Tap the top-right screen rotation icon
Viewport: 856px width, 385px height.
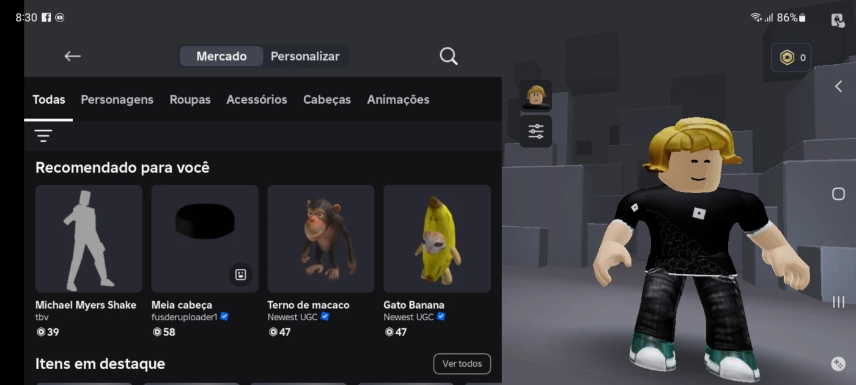click(x=838, y=20)
